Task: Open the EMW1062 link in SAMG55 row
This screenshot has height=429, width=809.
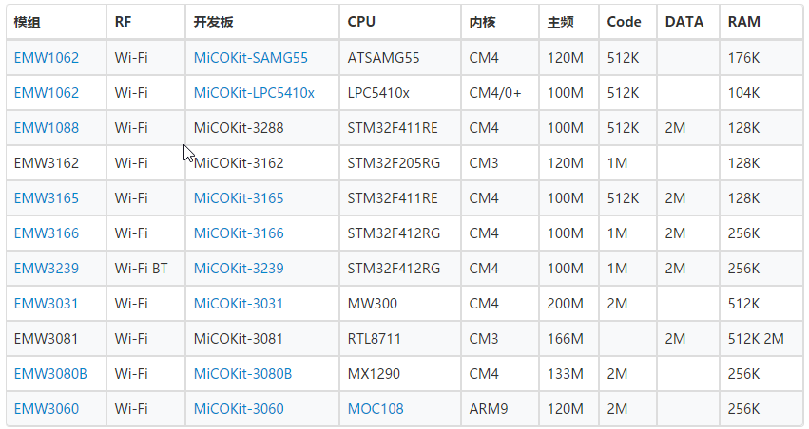Action: (x=47, y=58)
